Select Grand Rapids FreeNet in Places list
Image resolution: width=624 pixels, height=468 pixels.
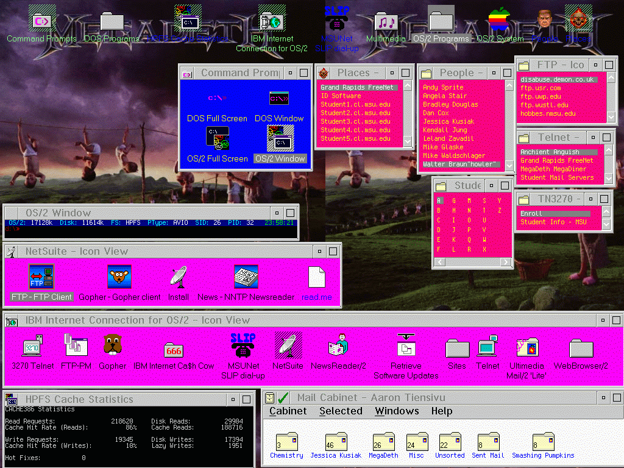[357, 88]
